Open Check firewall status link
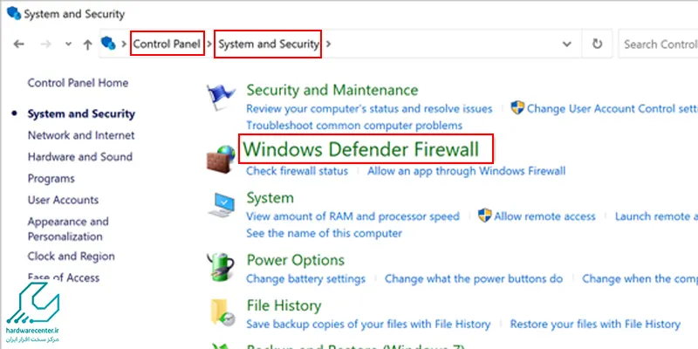 click(x=297, y=171)
